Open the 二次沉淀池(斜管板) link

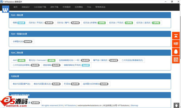[26, 65]
